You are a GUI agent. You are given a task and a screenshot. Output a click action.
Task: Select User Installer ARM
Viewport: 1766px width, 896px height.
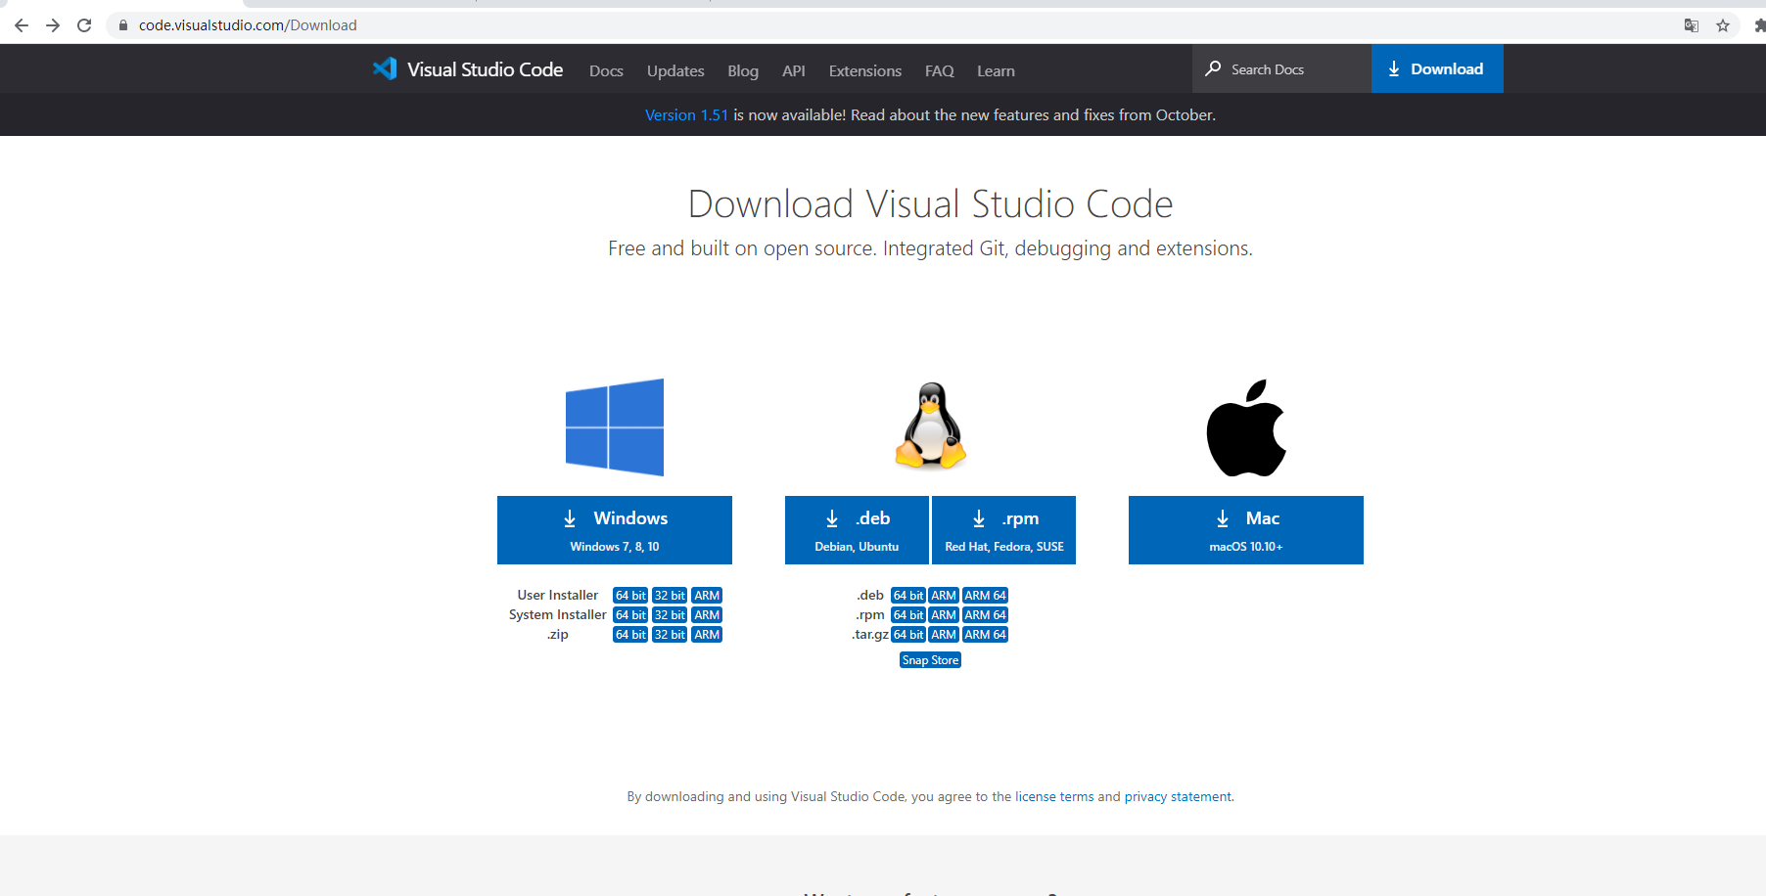[x=707, y=596]
